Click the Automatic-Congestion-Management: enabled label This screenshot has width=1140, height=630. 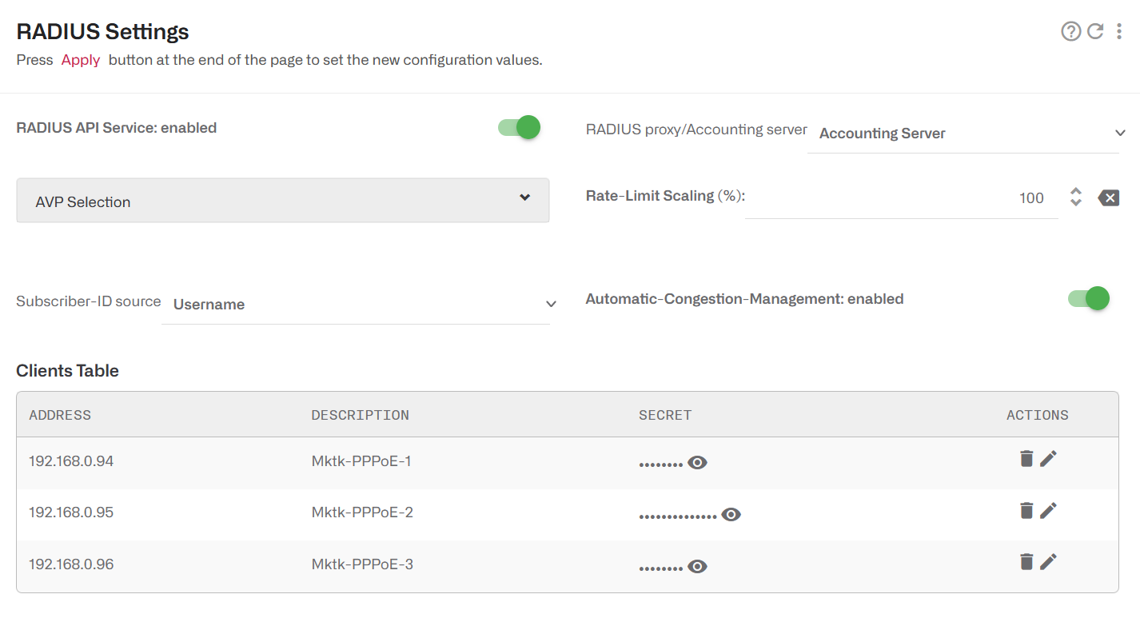744,299
